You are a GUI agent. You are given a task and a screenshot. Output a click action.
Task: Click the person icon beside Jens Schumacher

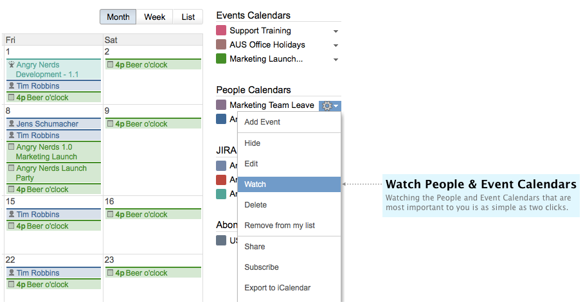click(11, 124)
